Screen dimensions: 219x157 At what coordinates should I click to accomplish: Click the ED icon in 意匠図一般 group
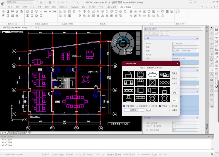(13, 12)
